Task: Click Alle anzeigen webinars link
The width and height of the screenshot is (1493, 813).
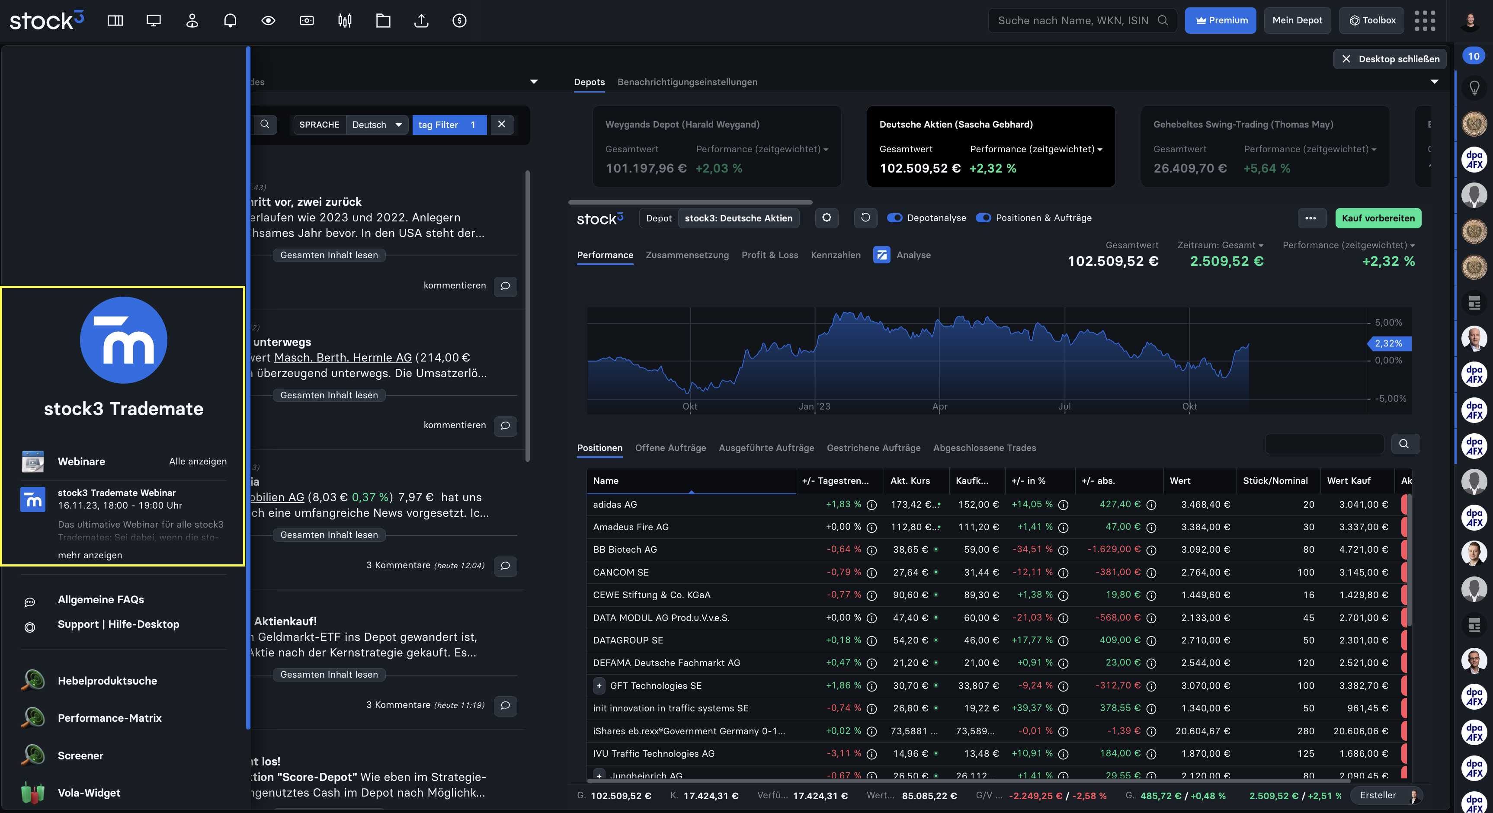Action: click(198, 461)
